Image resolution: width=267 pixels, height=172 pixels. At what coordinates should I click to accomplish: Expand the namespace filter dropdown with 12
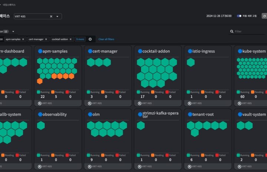pyautogui.click(x=13, y=31)
